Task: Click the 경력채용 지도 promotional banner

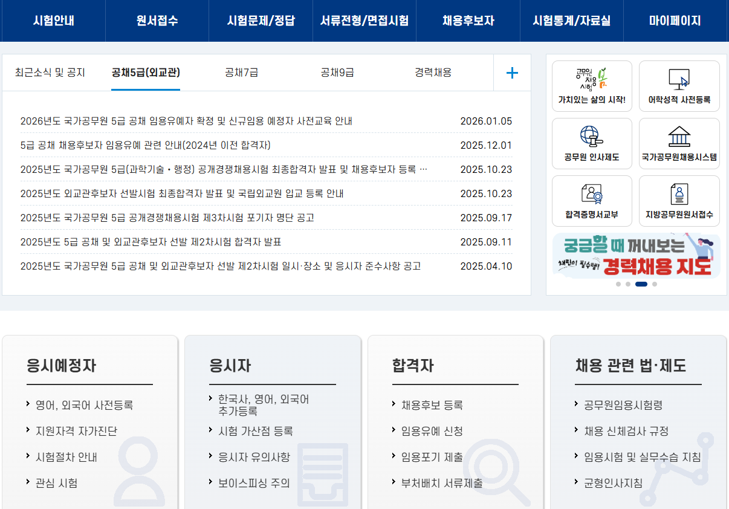Action: 635,255
